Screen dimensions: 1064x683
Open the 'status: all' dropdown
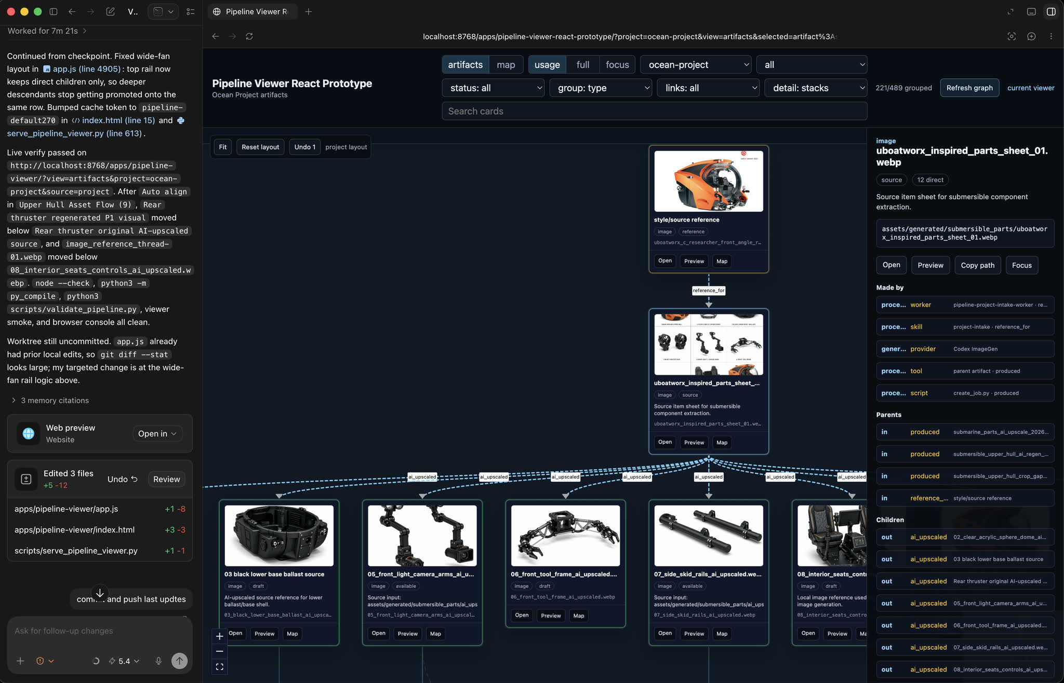coord(494,88)
